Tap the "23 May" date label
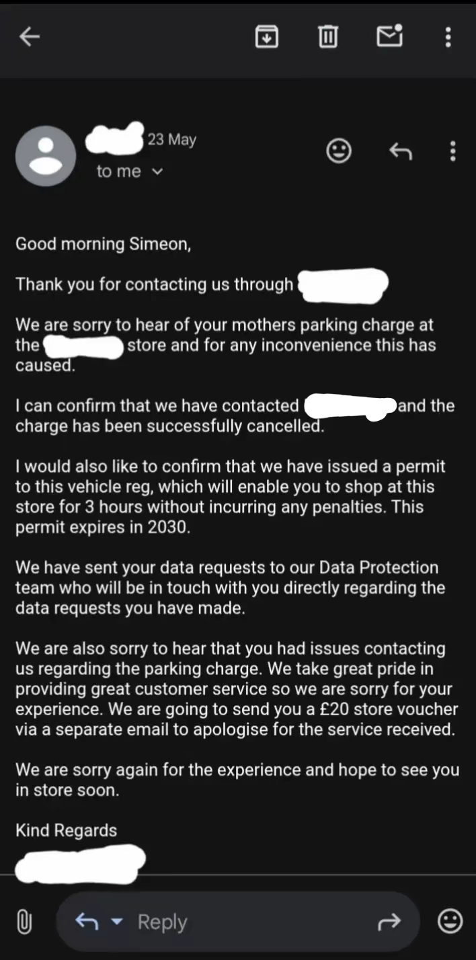This screenshot has height=960, width=476. 172,140
